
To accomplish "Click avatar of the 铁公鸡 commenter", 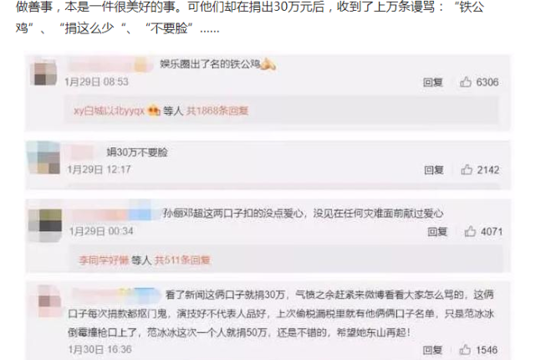I will [x=43, y=73].
